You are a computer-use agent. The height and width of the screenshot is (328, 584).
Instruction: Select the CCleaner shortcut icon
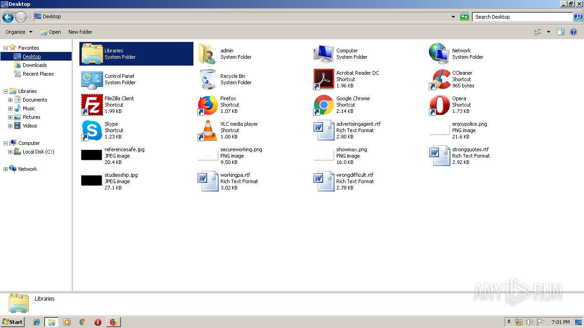[439, 79]
